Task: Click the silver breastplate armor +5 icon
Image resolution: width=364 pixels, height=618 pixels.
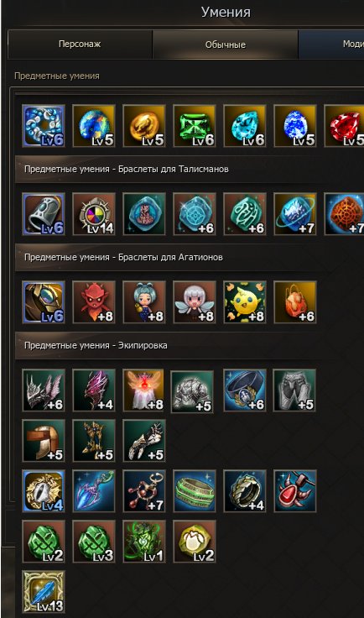Action: (192, 392)
